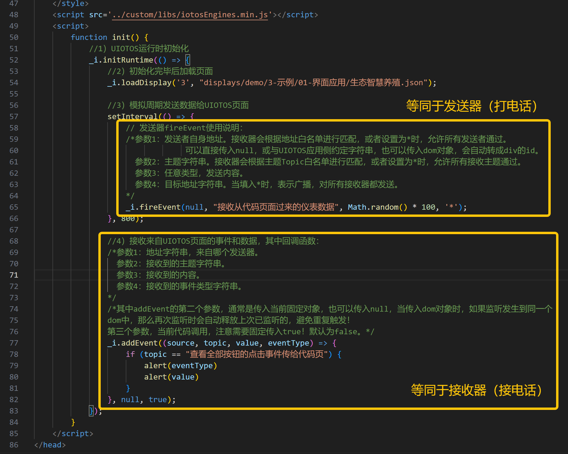568x454 pixels.
Task: Click line number 86 in the gutter
Action: [x=14, y=445]
